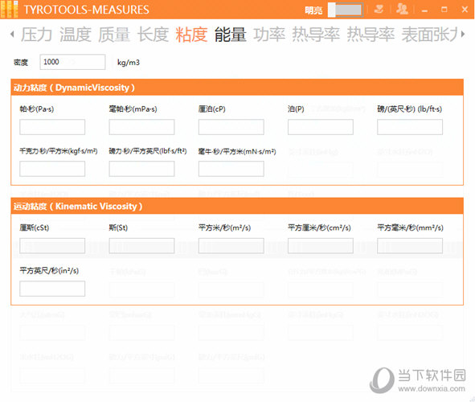Click the 斯(St) label

point(118,228)
